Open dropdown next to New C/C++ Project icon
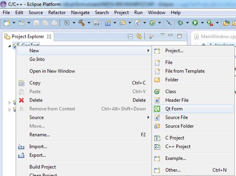The image size is (236, 176). (x=115, y=23)
